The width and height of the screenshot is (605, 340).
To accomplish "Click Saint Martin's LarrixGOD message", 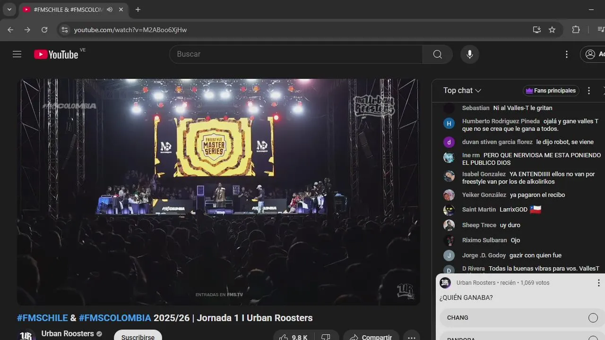I will pyautogui.click(x=520, y=210).
